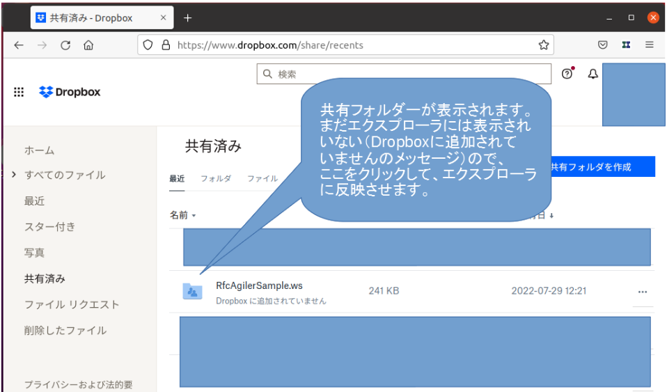Screen dimensions: 667x392
Task: Click the browser forward arrow
Action: [42, 45]
